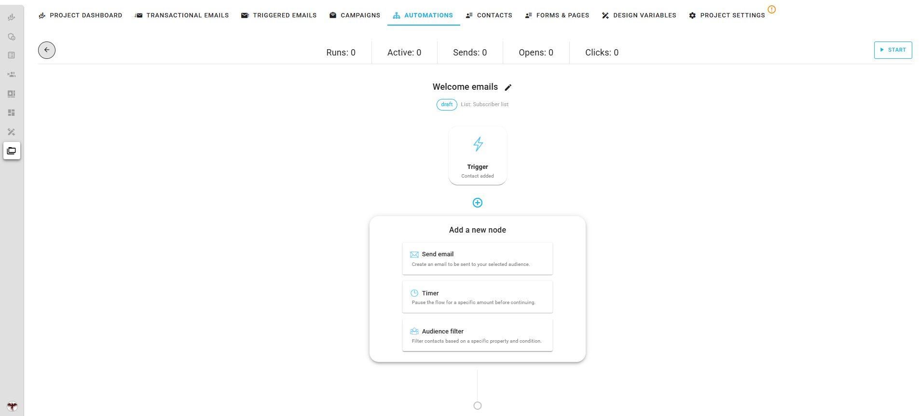Open the Design Variables tab

[639, 15]
